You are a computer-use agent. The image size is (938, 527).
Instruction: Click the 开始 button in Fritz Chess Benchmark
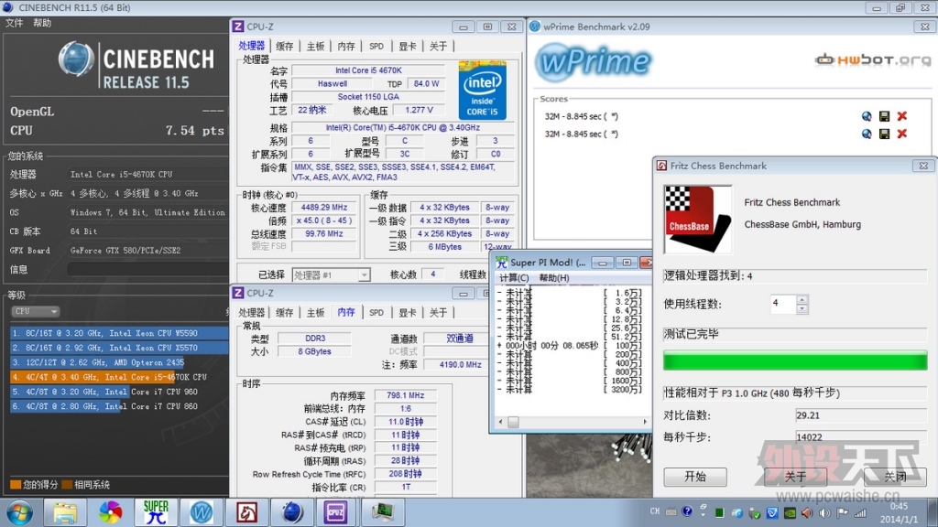(x=695, y=477)
